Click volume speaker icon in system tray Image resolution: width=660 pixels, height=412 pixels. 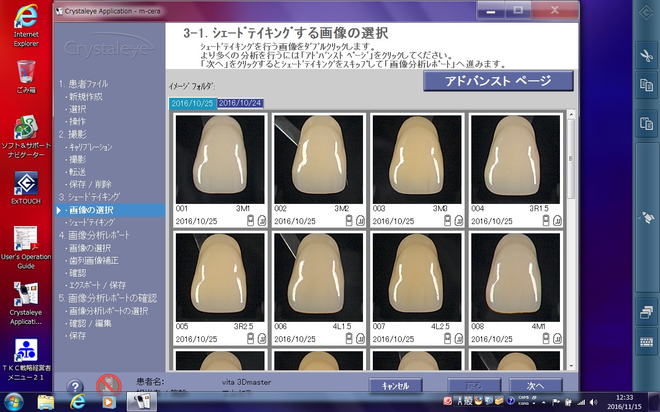(594, 402)
